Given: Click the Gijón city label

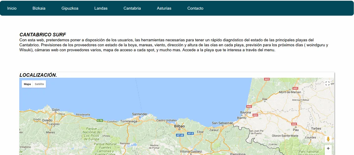Looking at the screenshot, I should pyautogui.click(x=55, y=110).
